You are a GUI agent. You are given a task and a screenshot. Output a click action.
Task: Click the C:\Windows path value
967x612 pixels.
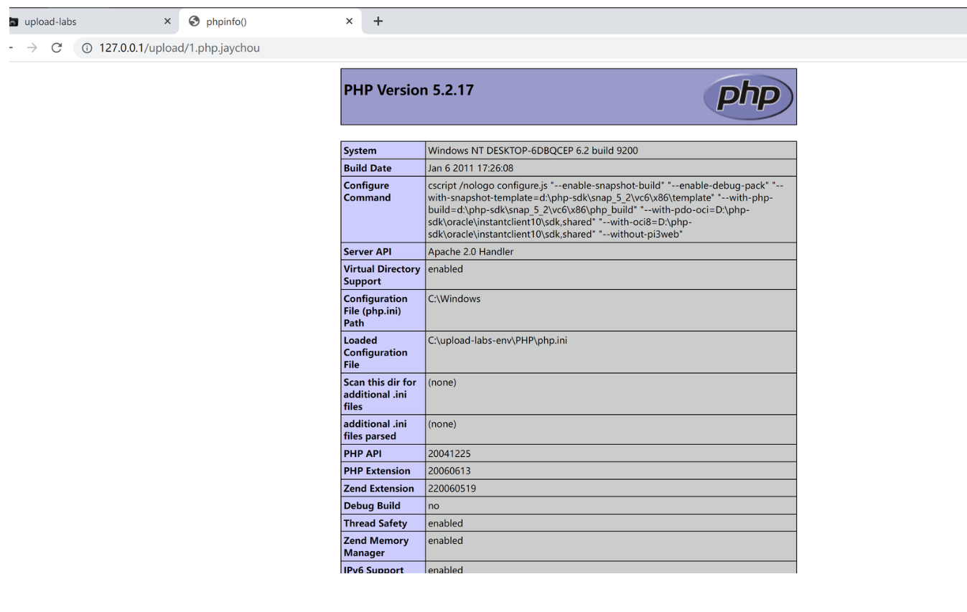tap(454, 298)
